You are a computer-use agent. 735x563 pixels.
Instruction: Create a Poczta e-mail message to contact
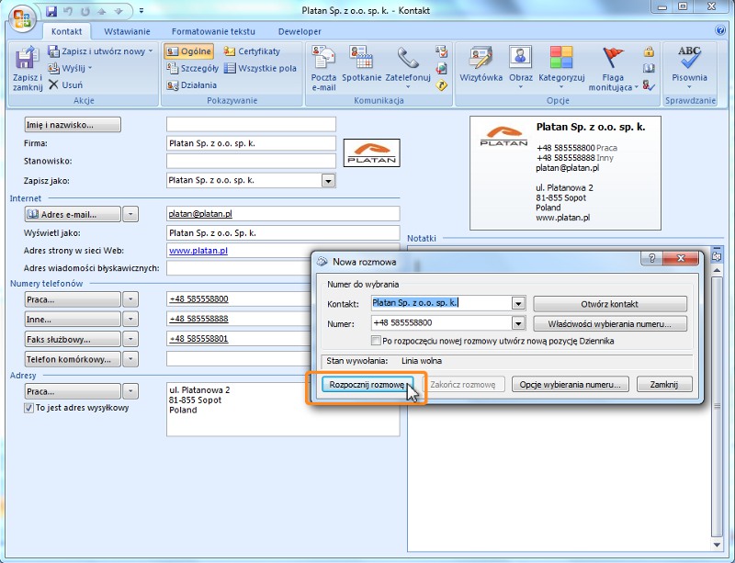tap(323, 69)
